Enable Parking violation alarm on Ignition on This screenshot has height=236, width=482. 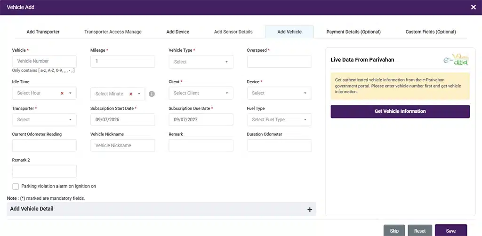(16, 186)
